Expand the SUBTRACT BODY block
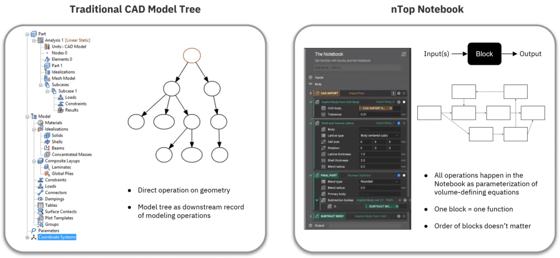The image size is (560, 258). coord(311,217)
